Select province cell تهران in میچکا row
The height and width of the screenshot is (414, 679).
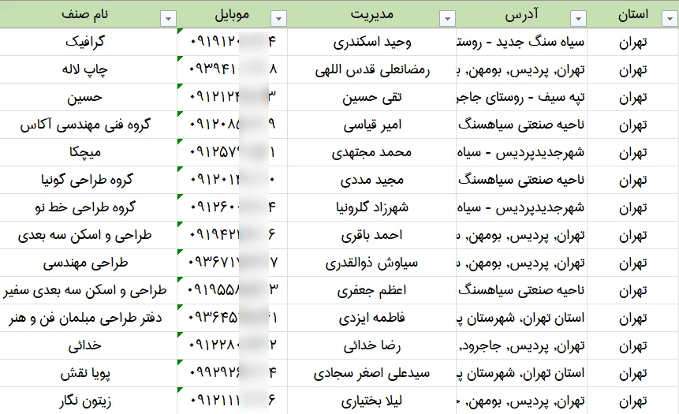pos(633,152)
